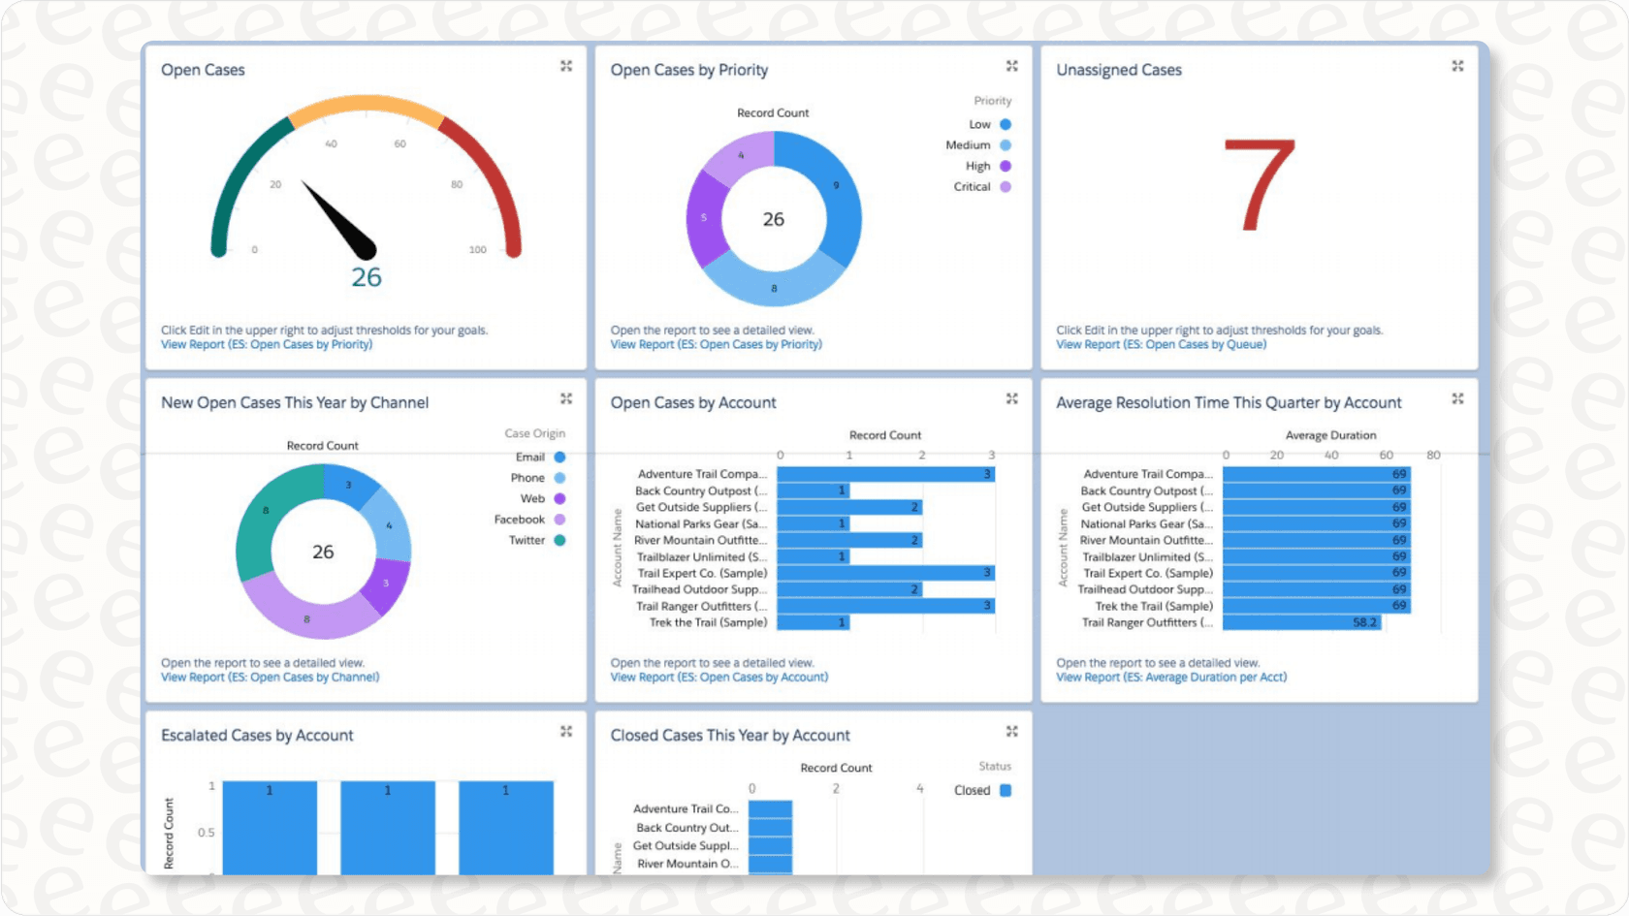Expand the Closed Cases This Year widget

pyautogui.click(x=1012, y=732)
